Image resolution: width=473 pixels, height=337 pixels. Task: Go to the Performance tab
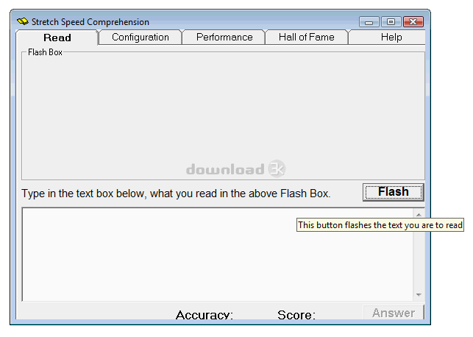224,37
